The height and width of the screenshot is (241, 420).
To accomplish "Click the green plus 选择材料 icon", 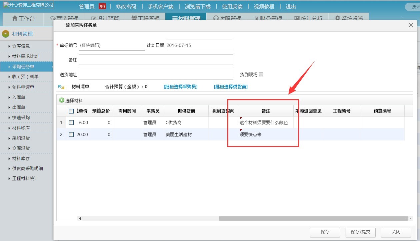I will [x=62, y=101].
